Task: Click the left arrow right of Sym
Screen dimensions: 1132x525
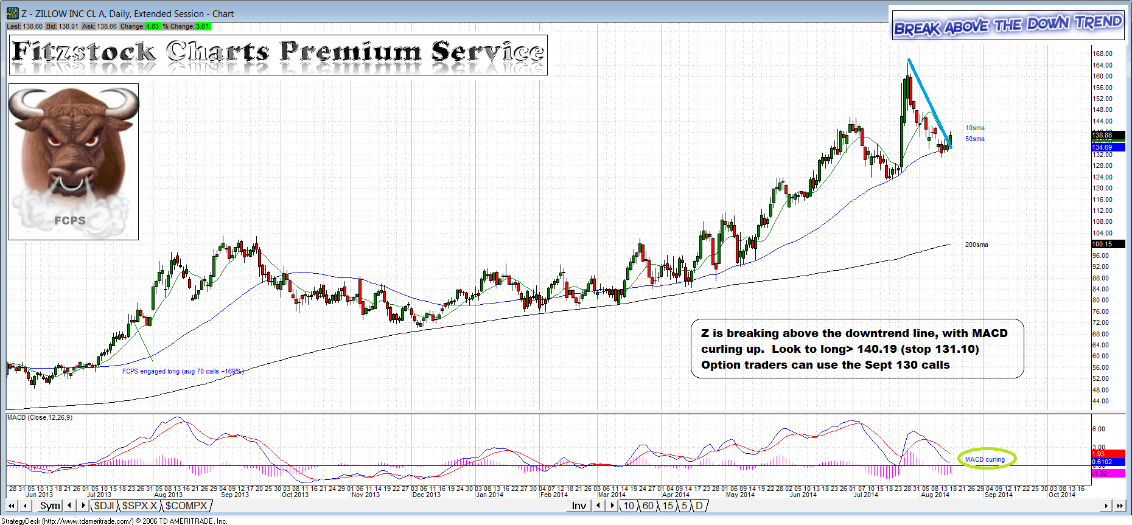Action: 69,506
